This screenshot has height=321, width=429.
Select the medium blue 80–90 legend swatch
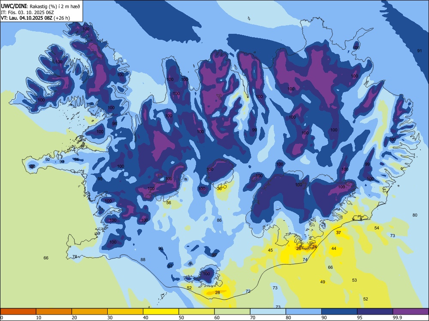coord(304,312)
